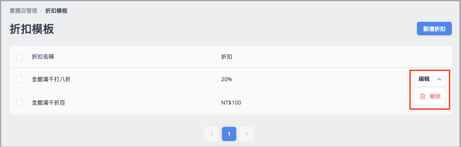
Task: Click the 折扣模板 page heading
Action: click(32, 29)
